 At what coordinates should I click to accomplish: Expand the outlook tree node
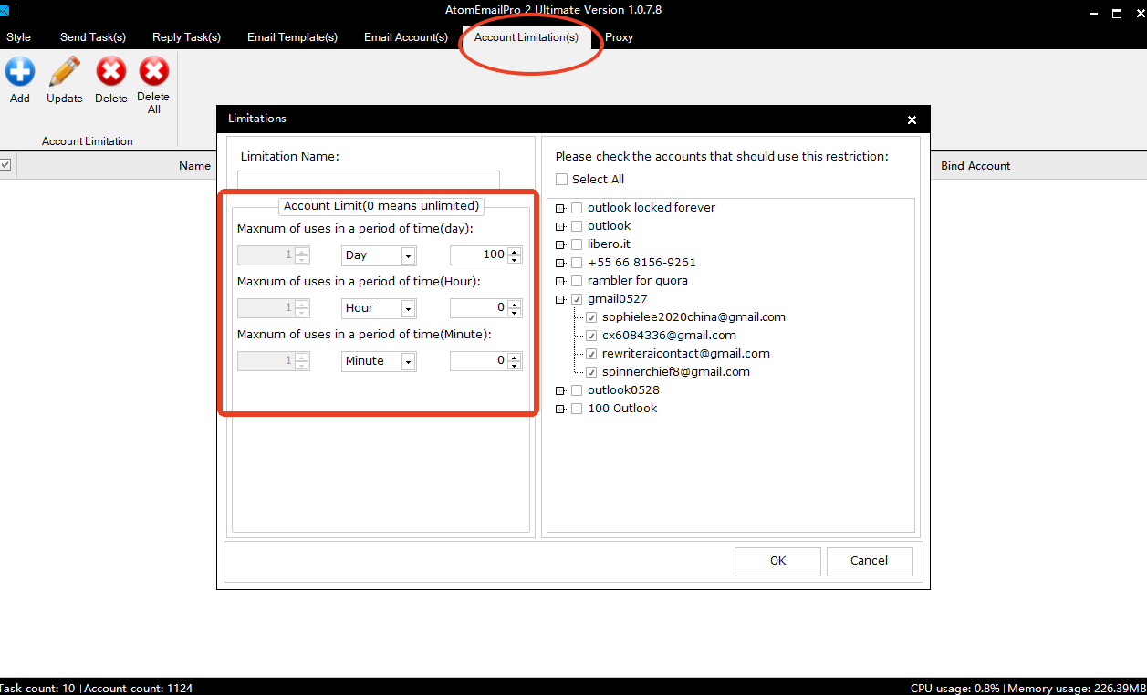pos(560,227)
